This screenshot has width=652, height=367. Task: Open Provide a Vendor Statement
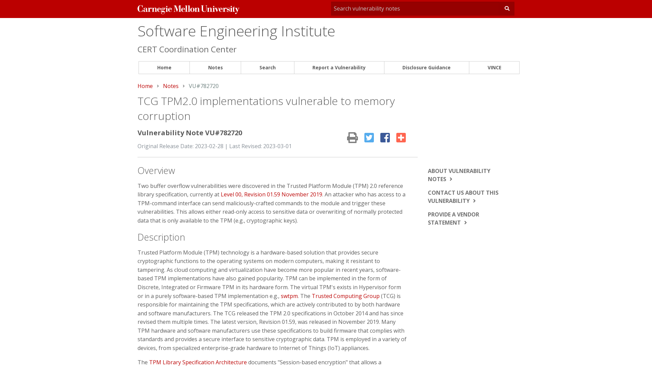point(453,219)
